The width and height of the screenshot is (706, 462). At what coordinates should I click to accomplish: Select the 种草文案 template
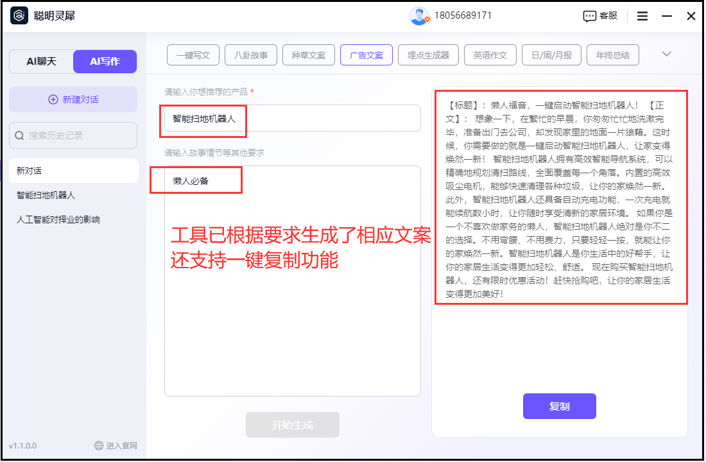310,55
